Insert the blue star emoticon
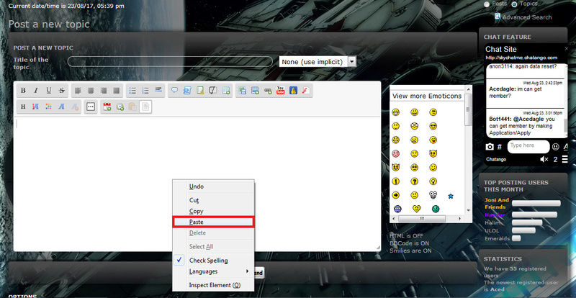This screenshot has height=298, width=576. click(451, 197)
